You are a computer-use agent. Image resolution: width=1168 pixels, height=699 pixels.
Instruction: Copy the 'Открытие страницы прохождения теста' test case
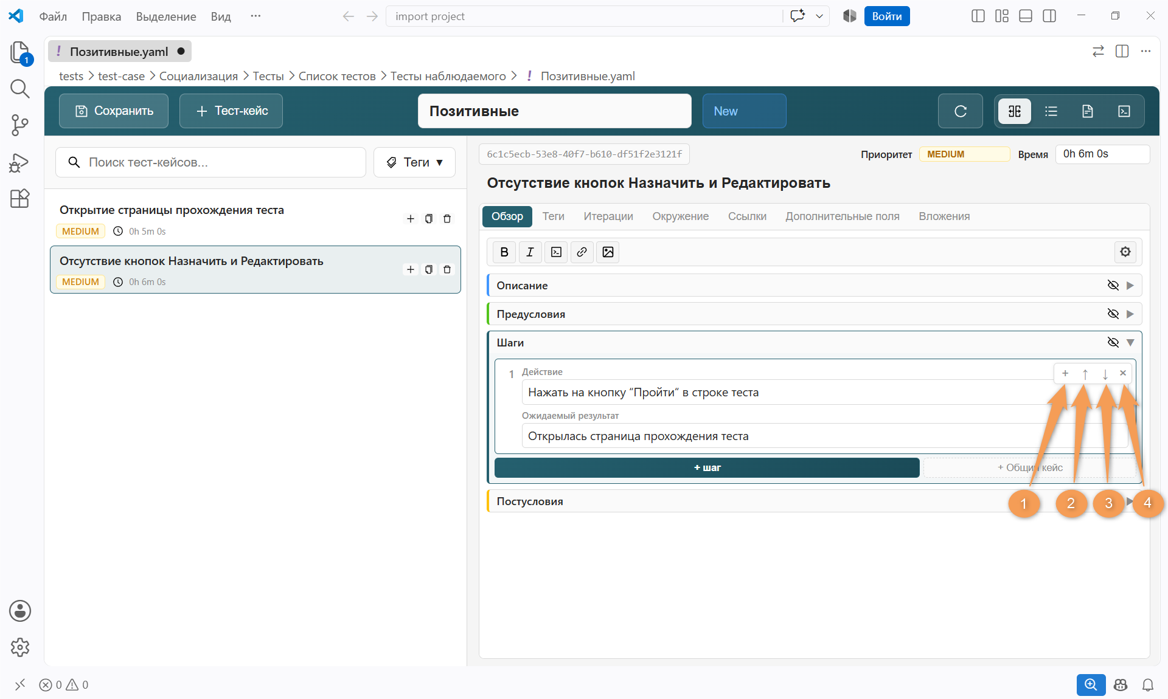(429, 219)
